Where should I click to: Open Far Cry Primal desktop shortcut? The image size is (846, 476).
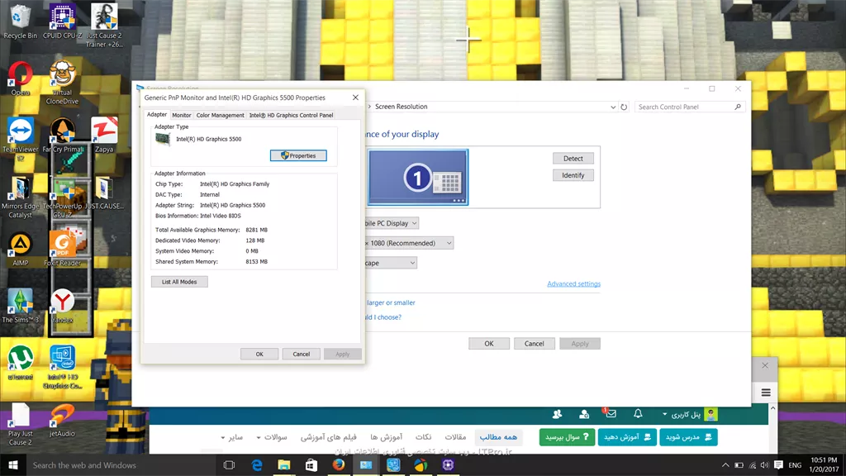pyautogui.click(x=62, y=136)
